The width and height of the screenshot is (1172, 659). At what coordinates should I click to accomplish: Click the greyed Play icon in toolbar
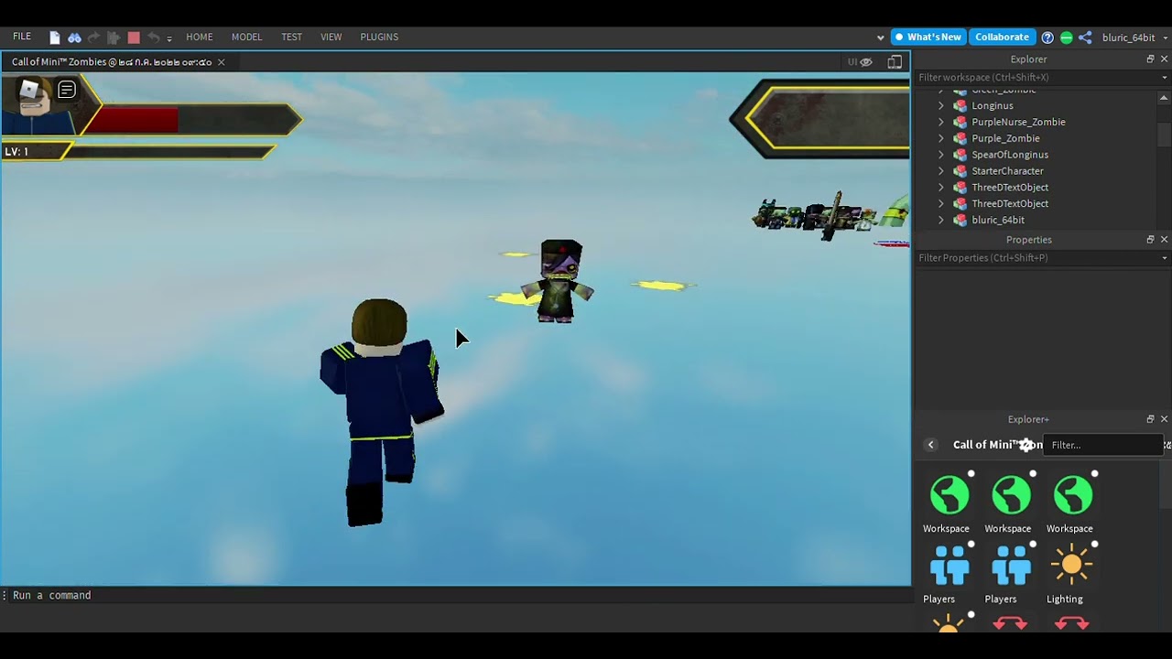pos(114,38)
